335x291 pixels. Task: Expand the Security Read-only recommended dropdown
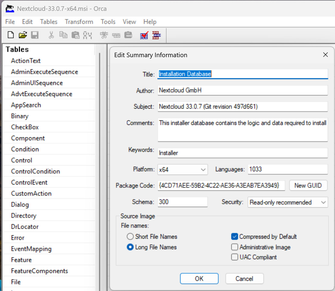[x=288, y=202]
